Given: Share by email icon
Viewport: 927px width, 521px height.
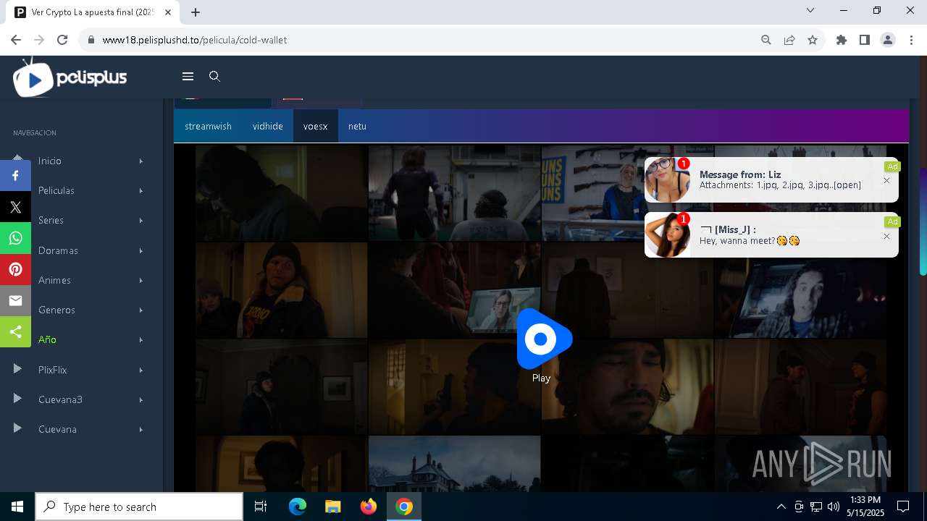Looking at the screenshot, I should click(15, 300).
